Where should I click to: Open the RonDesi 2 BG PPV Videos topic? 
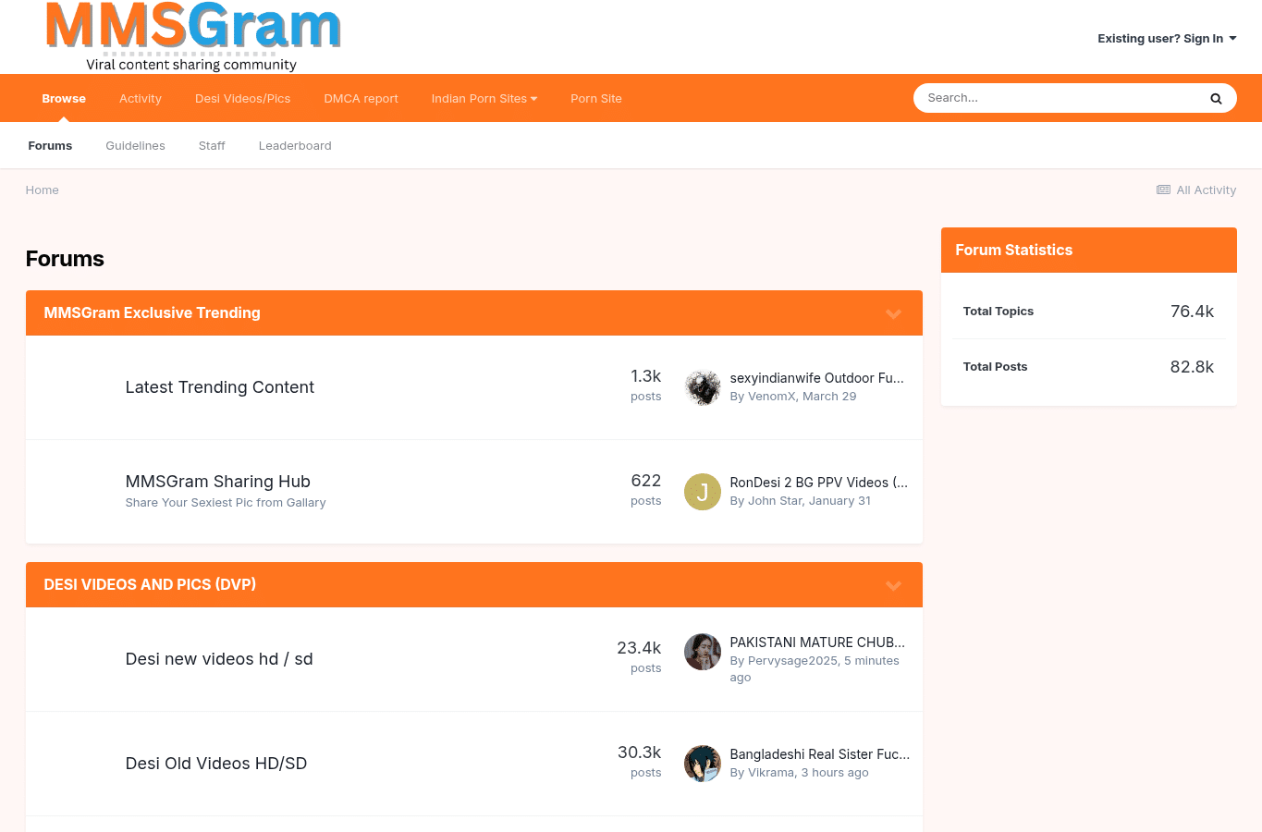[819, 483]
